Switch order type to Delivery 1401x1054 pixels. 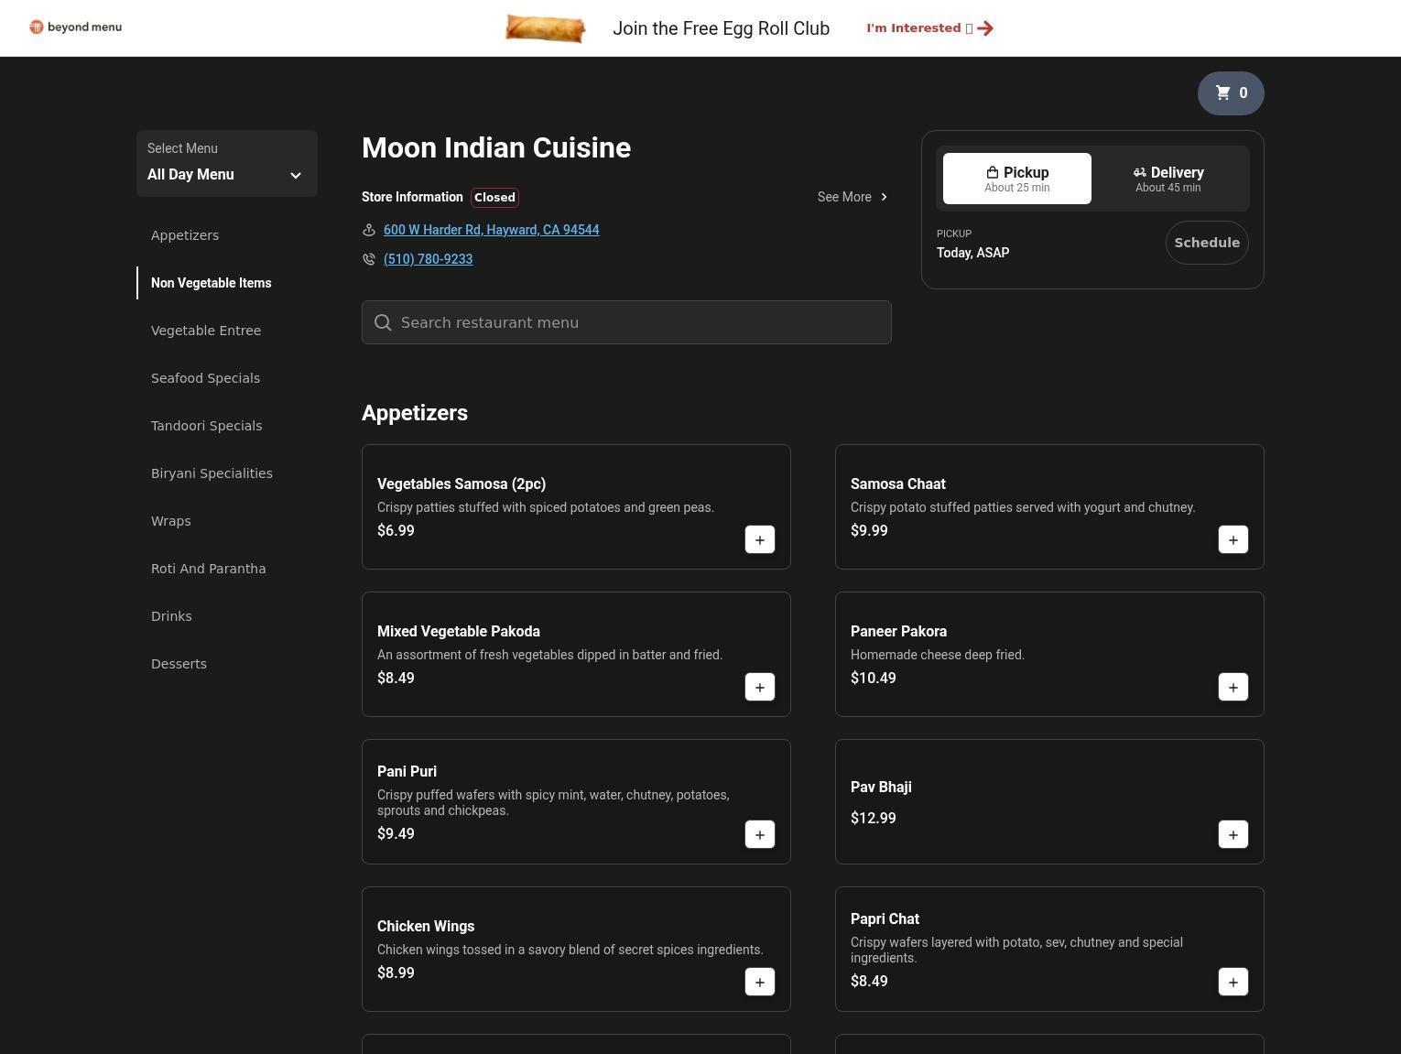click(1167, 179)
